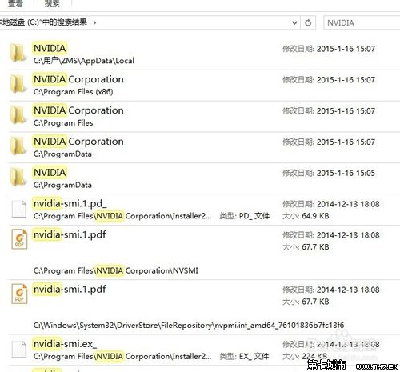The width and height of the screenshot is (400, 372).
Task: Click path C:\用户\ZMS\AppData\Local
Action: (x=84, y=61)
